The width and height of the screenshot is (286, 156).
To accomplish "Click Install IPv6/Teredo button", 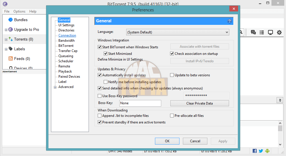I will 199,61.
